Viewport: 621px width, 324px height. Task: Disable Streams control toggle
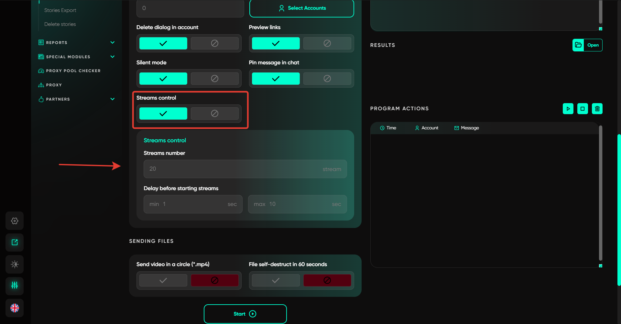tap(214, 113)
